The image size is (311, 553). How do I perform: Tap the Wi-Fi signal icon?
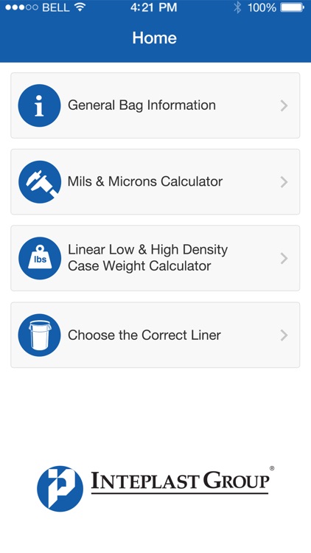(x=80, y=7)
